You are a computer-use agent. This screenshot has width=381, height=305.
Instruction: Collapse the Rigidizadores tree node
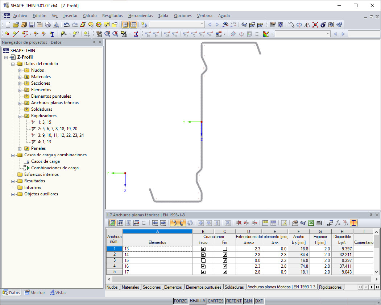20,116
